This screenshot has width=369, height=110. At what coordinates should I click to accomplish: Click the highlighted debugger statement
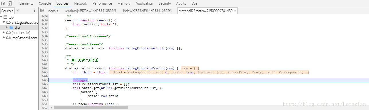(80, 80)
